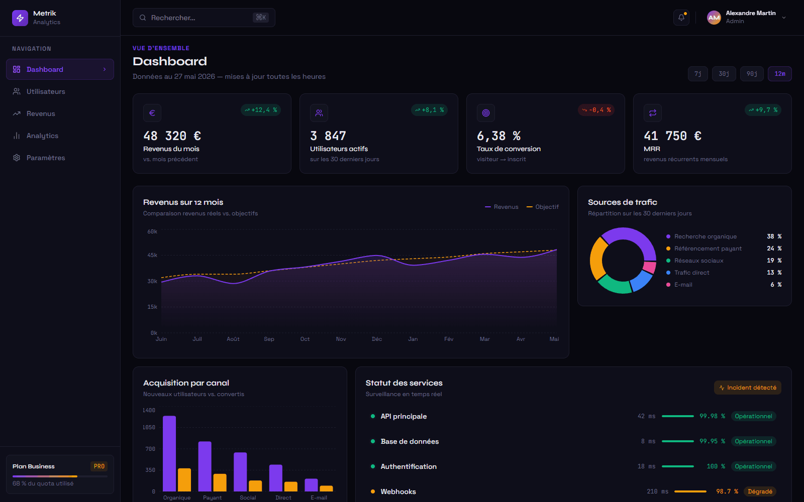This screenshot has height=502, width=804.
Task: Click the repeat icon on MRR card
Action: coord(653,113)
